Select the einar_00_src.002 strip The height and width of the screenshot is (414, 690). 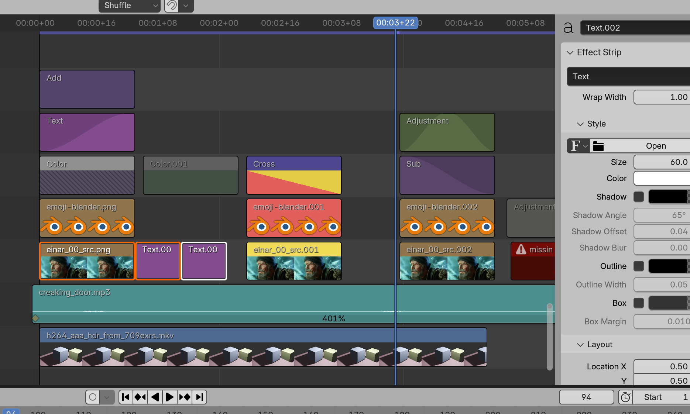[447, 261]
